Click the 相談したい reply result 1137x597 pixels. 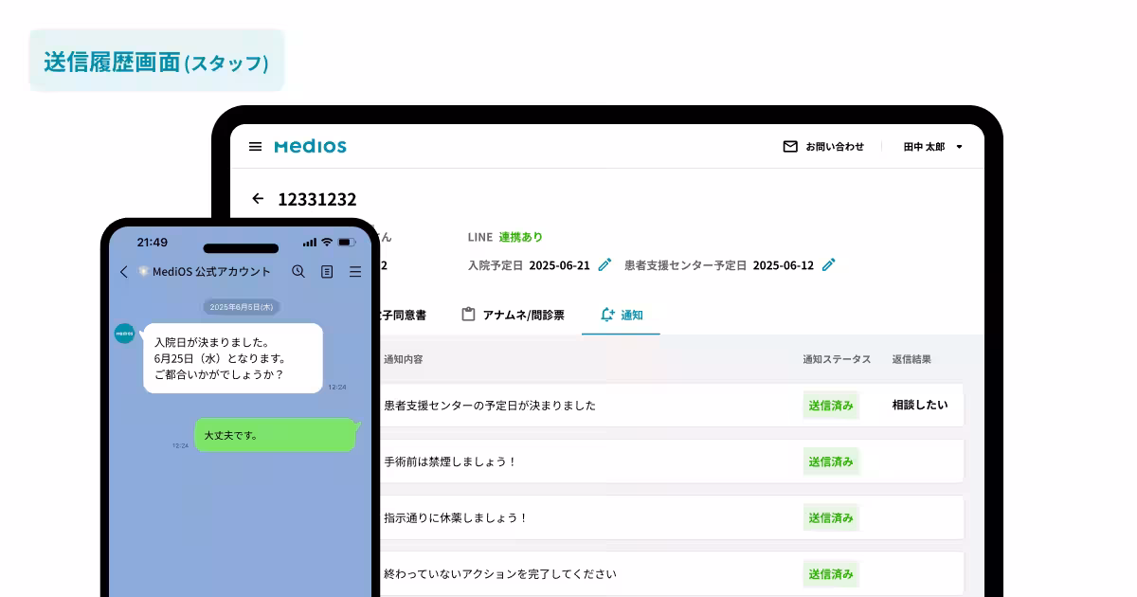tap(917, 405)
